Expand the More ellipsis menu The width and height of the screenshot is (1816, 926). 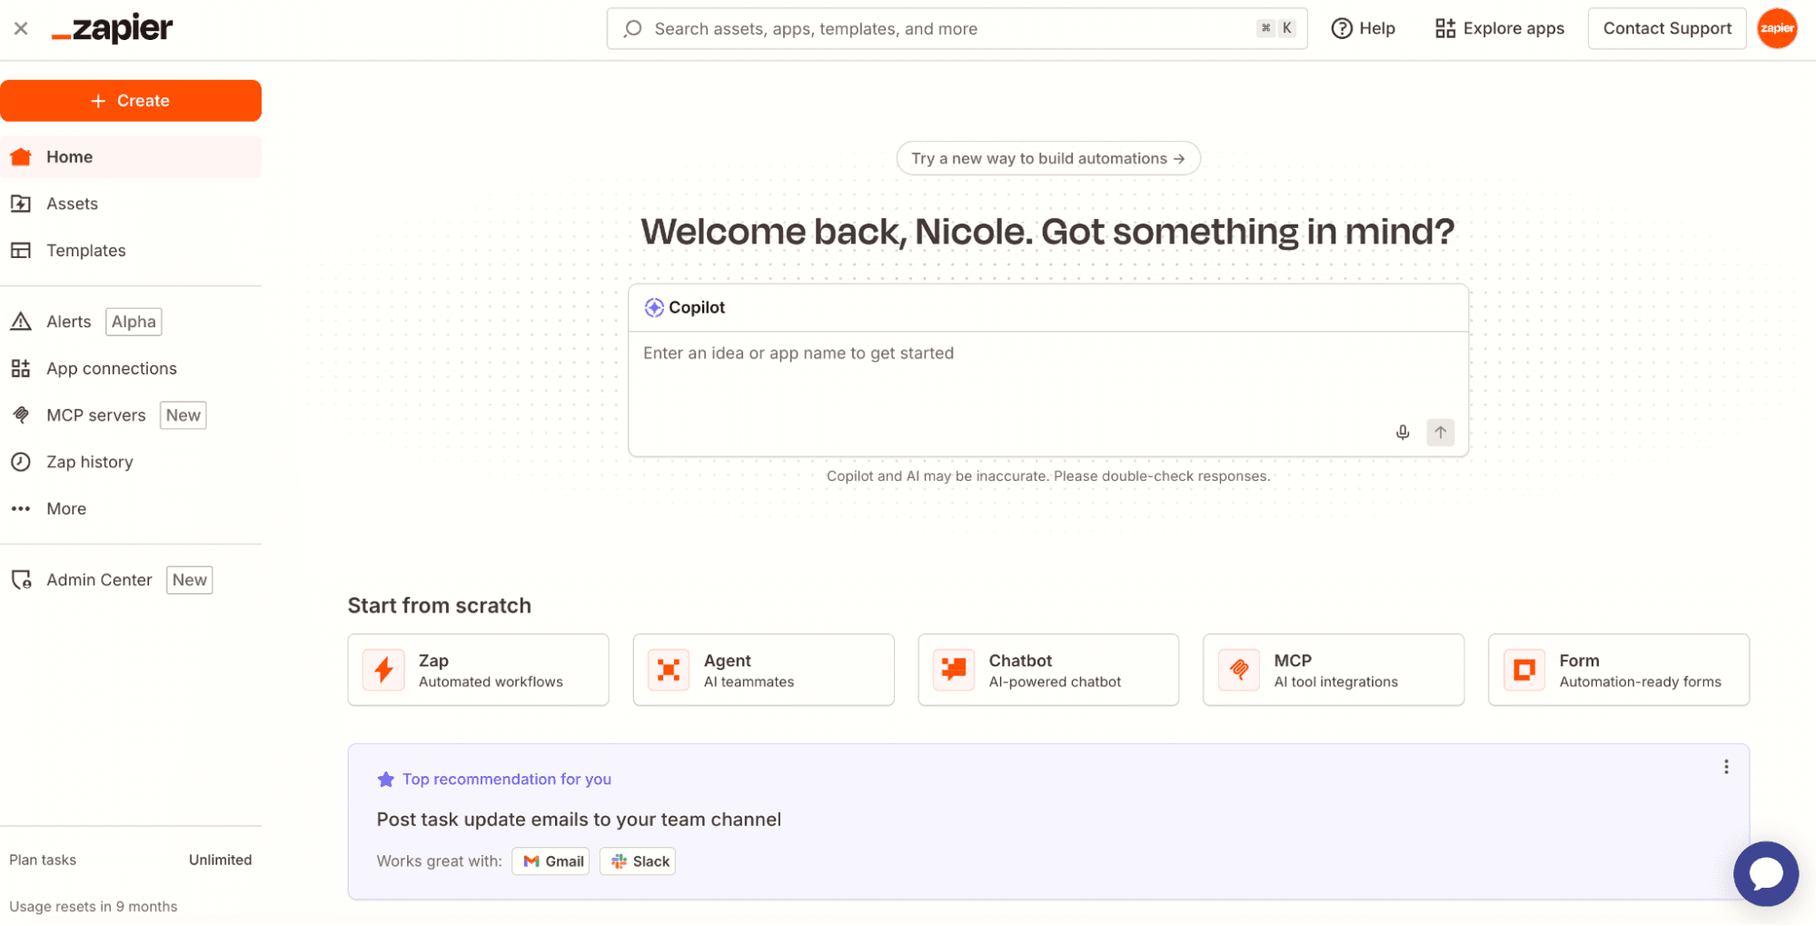[21, 509]
